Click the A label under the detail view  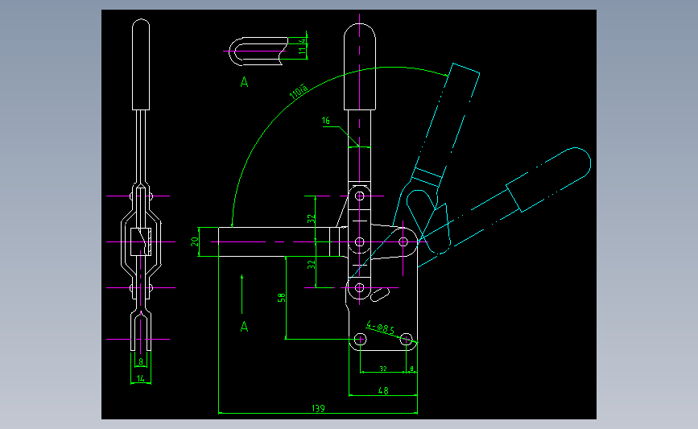click(244, 82)
